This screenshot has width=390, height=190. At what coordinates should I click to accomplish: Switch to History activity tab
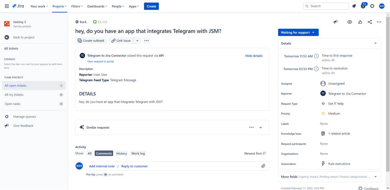click(x=122, y=153)
